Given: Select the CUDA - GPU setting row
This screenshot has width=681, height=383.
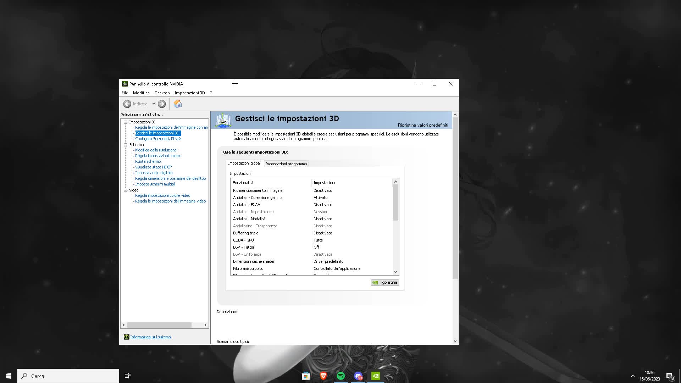Looking at the screenshot, I should pyautogui.click(x=312, y=240).
